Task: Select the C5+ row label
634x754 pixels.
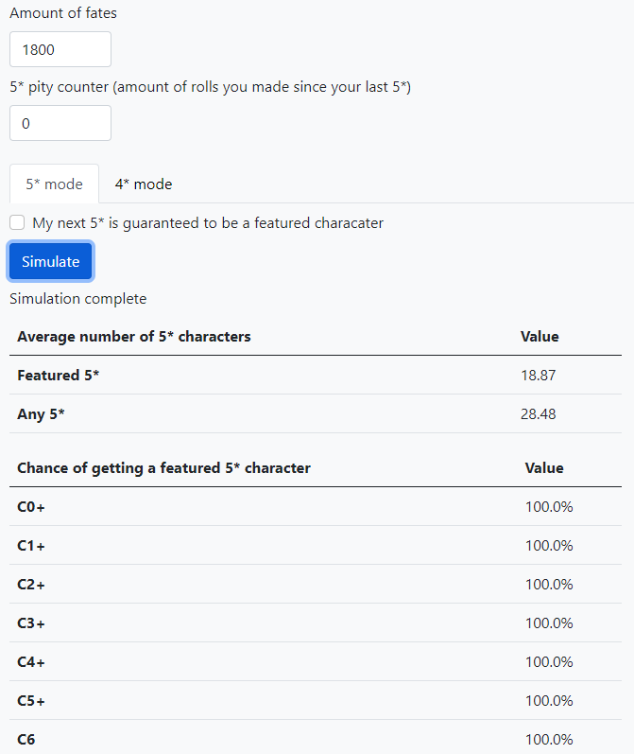Action: coord(31,701)
